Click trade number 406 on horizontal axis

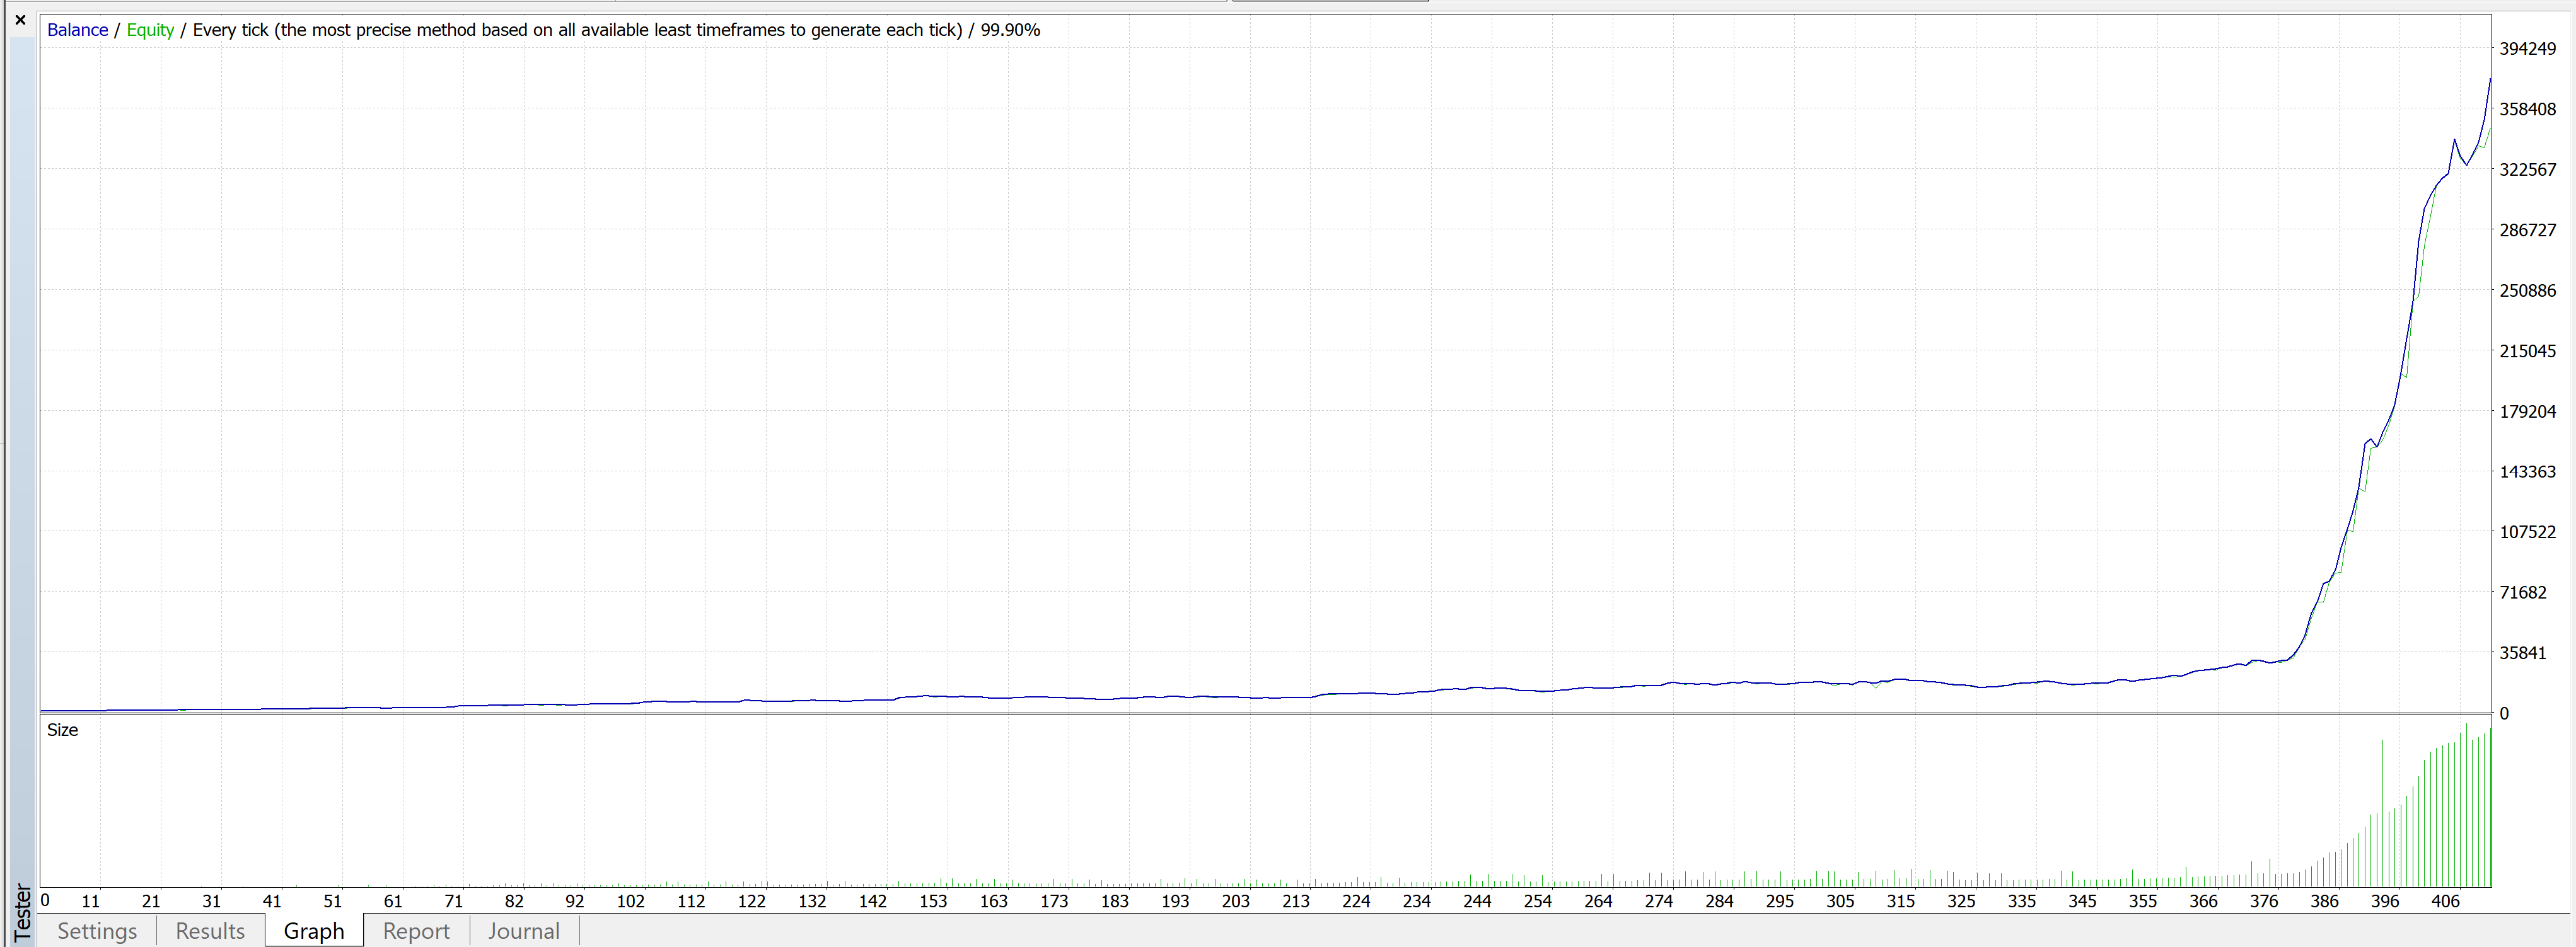(2445, 901)
